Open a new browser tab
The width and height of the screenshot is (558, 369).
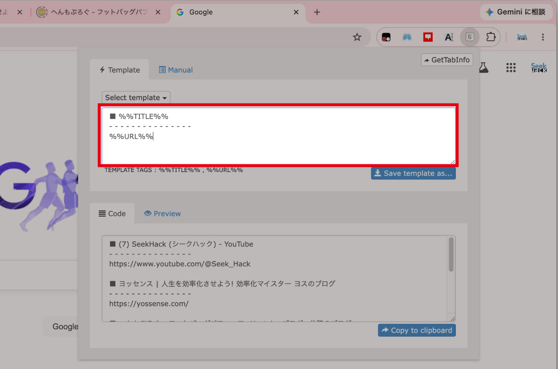317,12
